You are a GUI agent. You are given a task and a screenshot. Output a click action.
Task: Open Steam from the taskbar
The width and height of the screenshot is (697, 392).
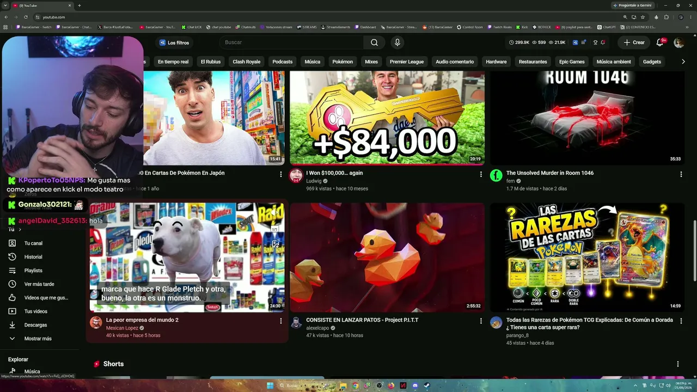coord(427,385)
